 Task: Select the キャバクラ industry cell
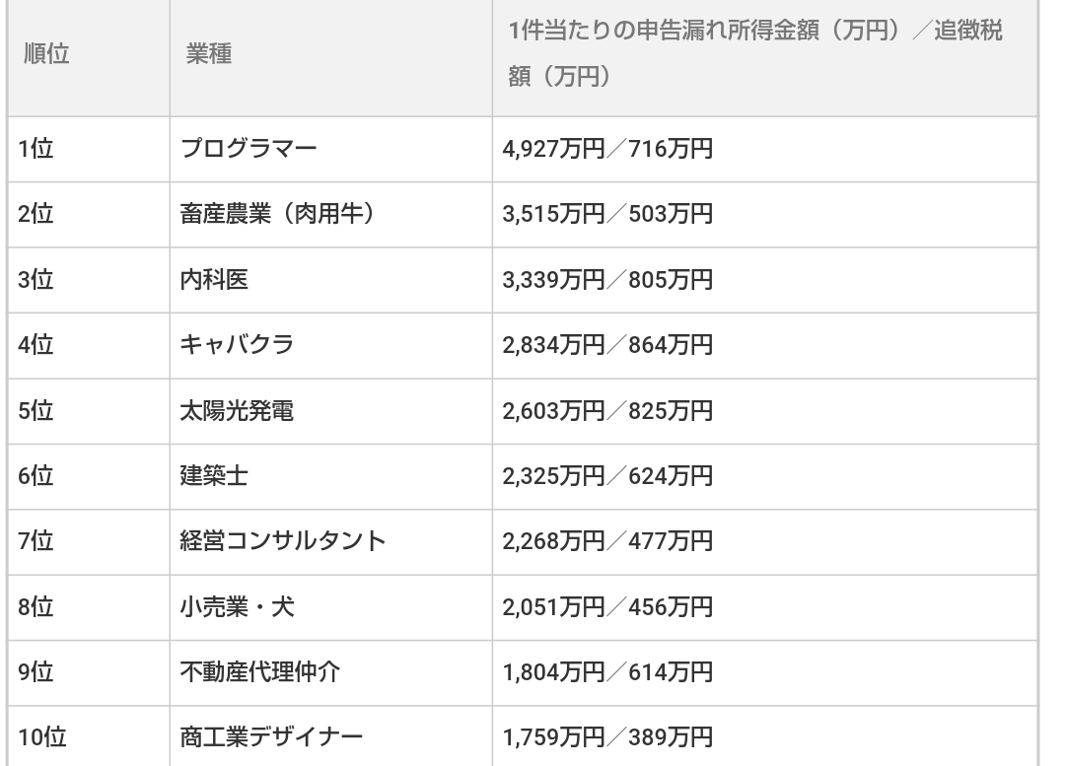[238, 345]
